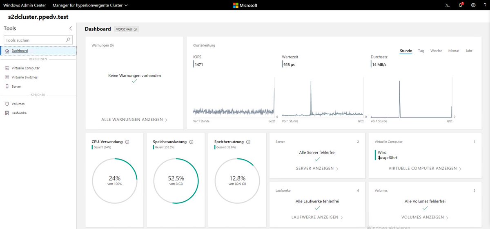Focus the Tools suchen search field
490x229 pixels.
pos(38,40)
